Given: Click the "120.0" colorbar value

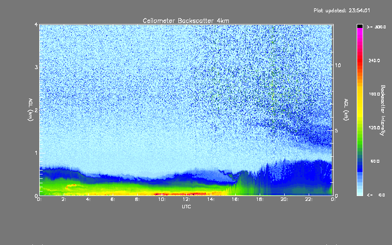Looking at the screenshot, I should click(374, 127).
